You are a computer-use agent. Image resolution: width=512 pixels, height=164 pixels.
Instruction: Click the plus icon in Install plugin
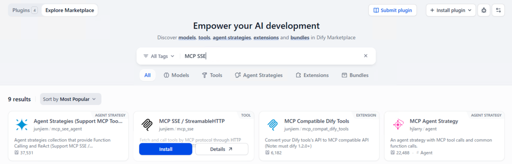point(432,10)
